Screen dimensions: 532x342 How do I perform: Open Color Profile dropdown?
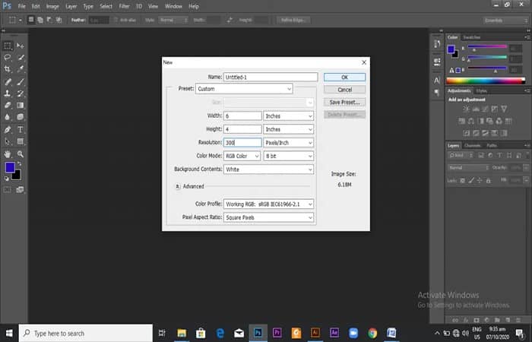268,204
